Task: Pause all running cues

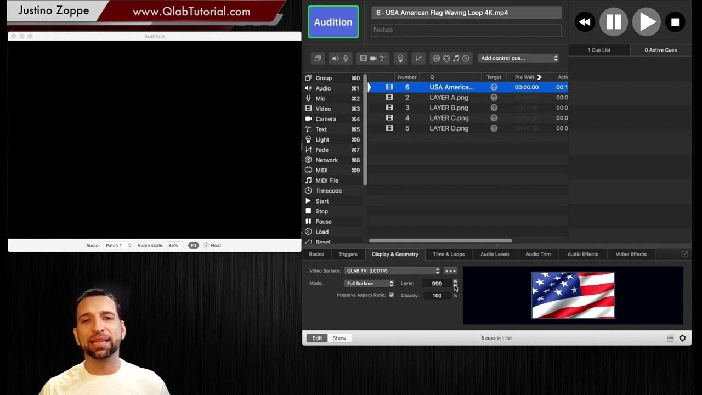Action: pos(613,22)
